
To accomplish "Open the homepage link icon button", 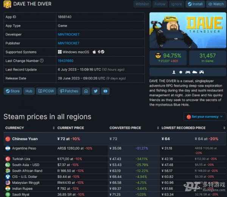I will click(86, 91).
